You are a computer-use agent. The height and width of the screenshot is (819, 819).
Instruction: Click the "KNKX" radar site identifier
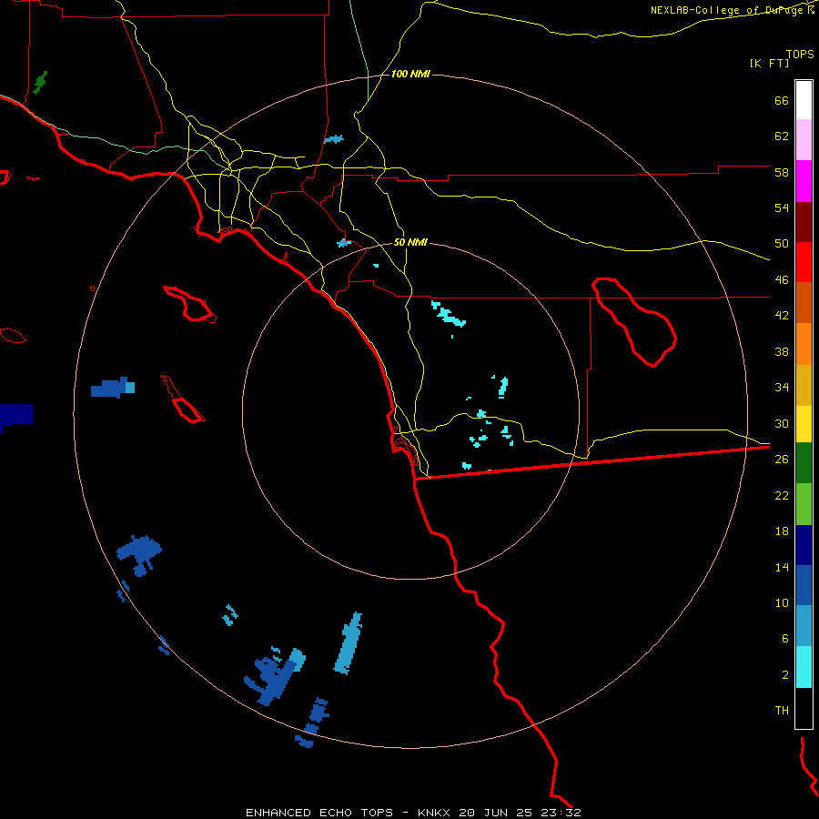[435, 813]
